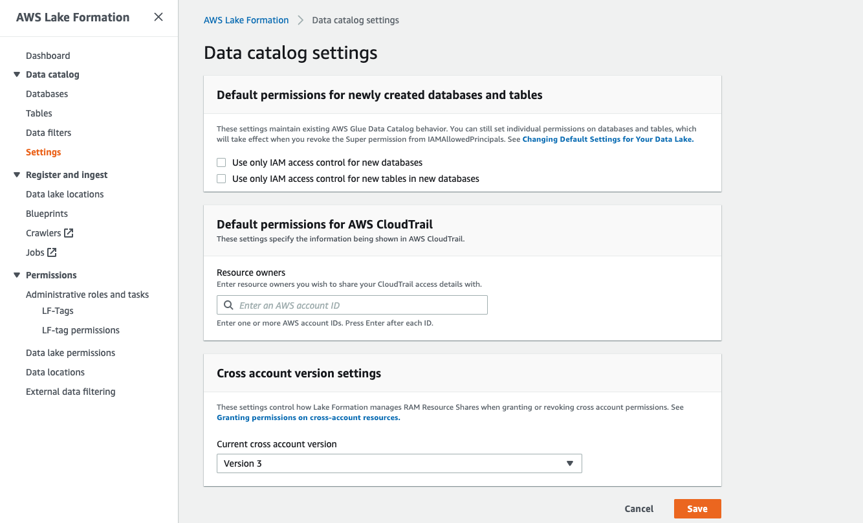Click the Save button
Viewport: 863px width, 523px height.
pos(697,509)
